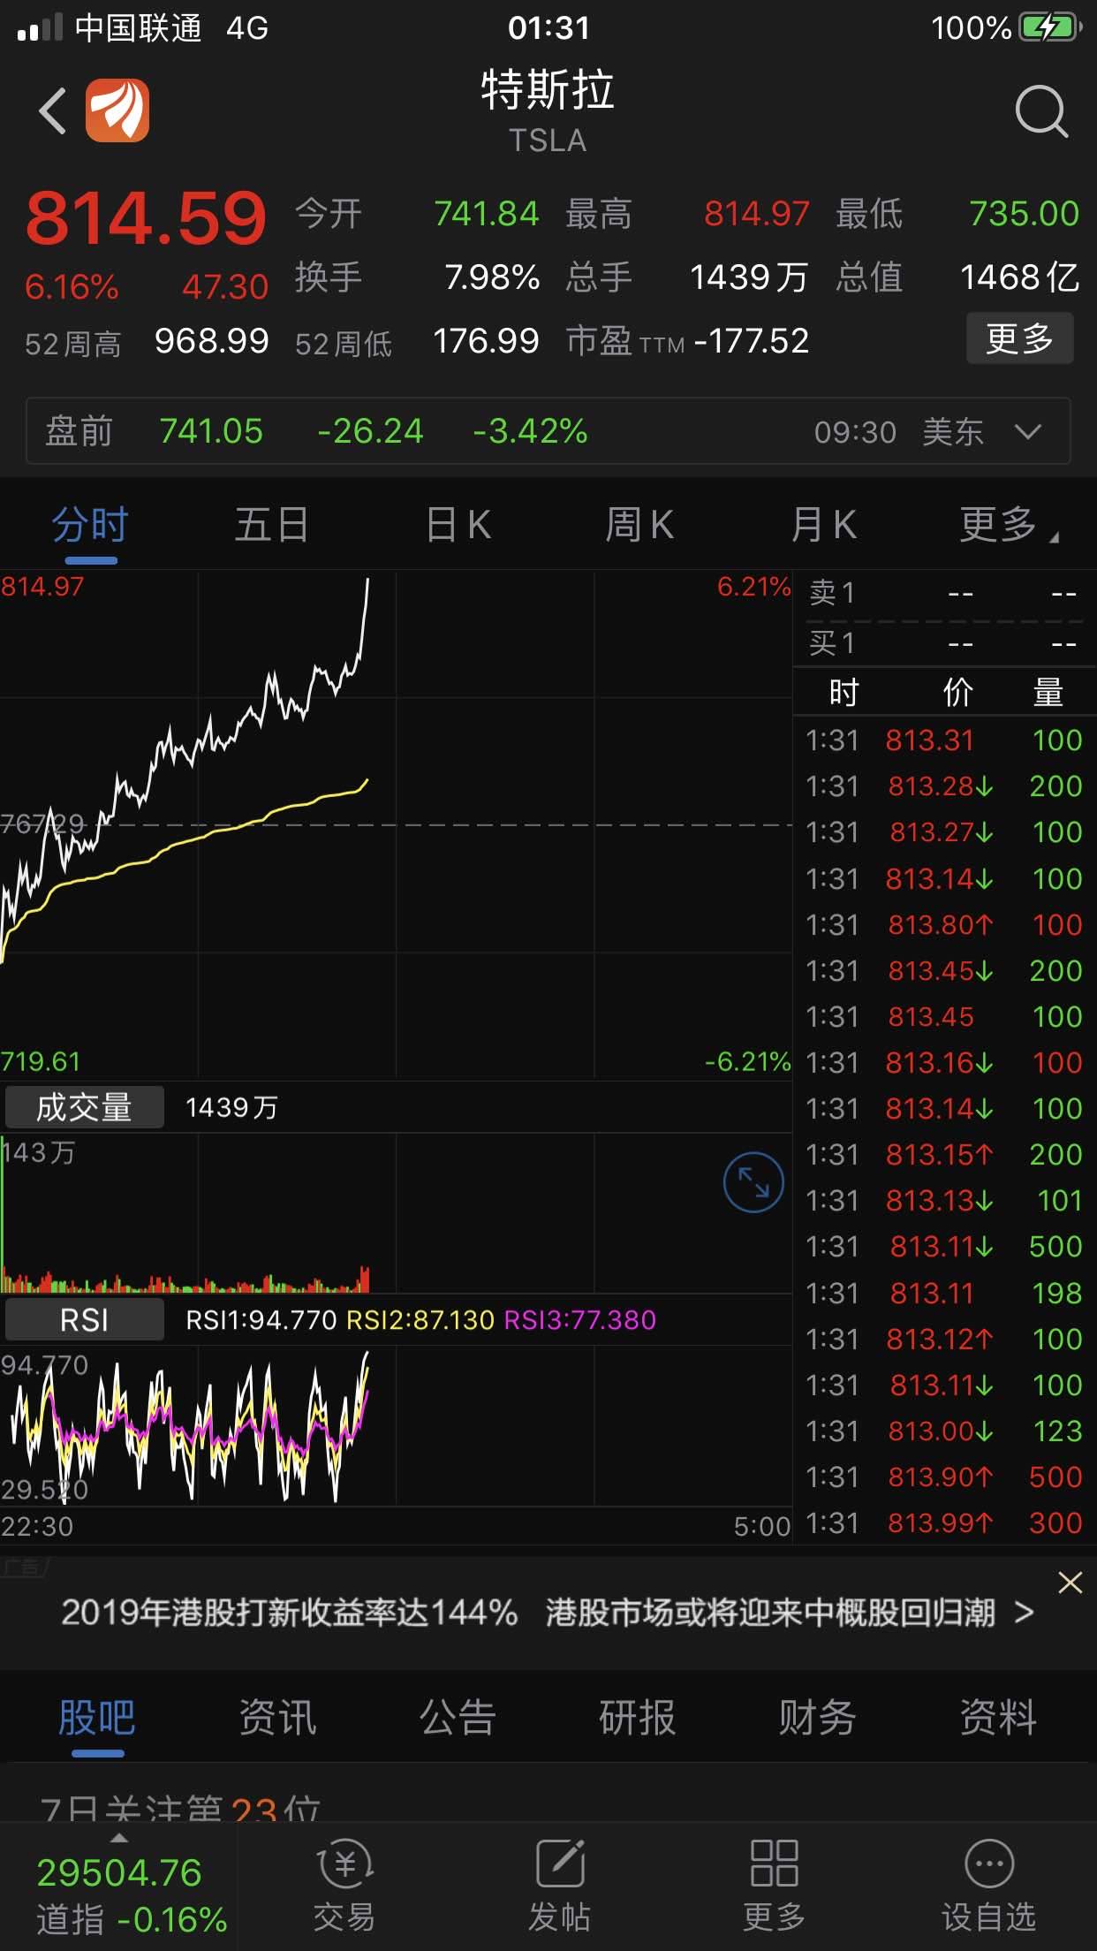The width and height of the screenshot is (1097, 1951).
Task: Toggle the RSI indicator button
Action: pyautogui.click(x=84, y=1320)
